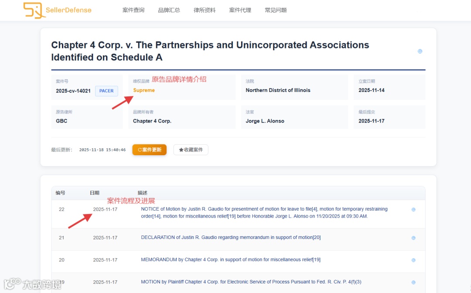Click the globe icon beside the case title
Image resolution: width=471 pixels, height=293 pixels.
(420, 51)
